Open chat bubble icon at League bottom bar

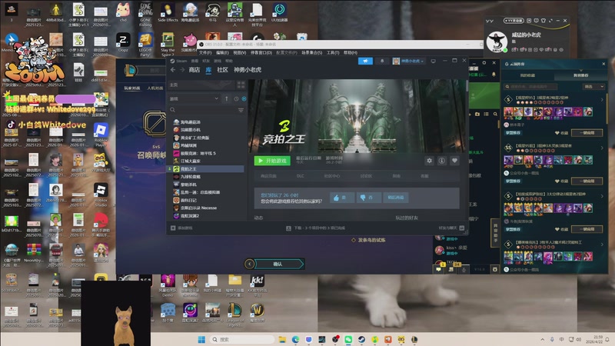click(438, 269)
